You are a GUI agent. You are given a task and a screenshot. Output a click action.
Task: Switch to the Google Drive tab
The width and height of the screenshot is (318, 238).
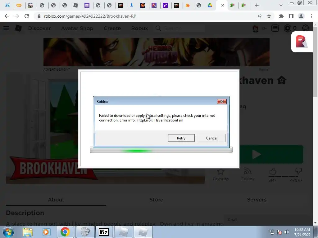[x=210, y=5]
